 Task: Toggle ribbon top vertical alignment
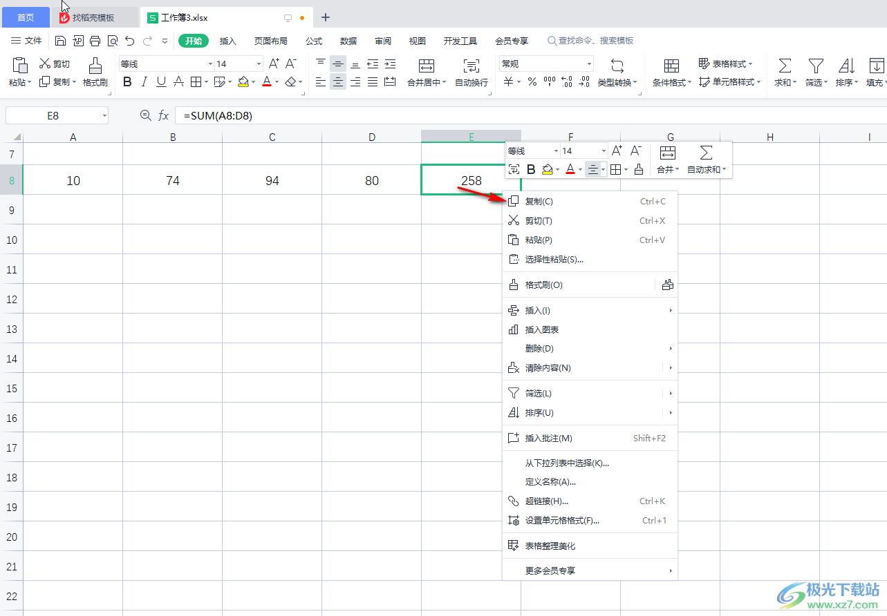(x=320, y=64)
